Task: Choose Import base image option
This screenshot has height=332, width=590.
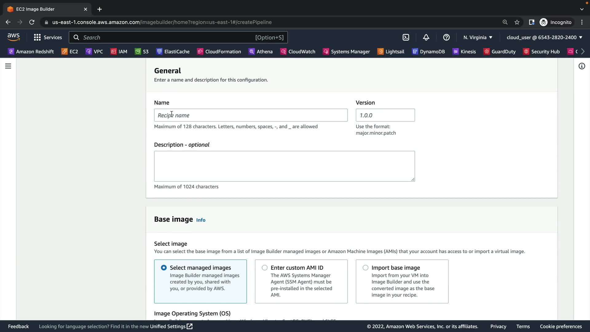Action: pos(365,268)
